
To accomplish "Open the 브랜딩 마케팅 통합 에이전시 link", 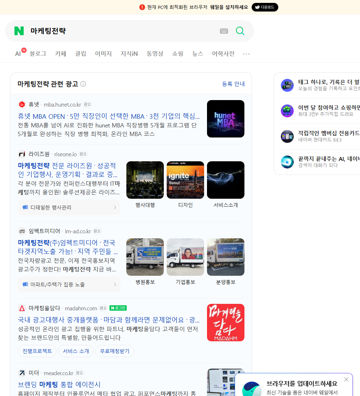I will [x=59, y=384].
